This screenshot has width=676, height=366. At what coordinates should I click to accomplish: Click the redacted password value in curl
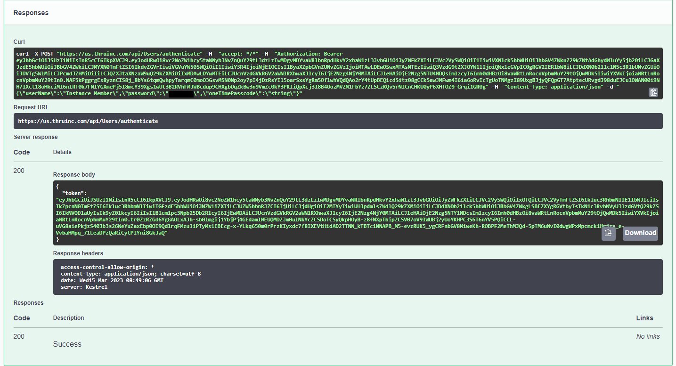click(181, 94)
